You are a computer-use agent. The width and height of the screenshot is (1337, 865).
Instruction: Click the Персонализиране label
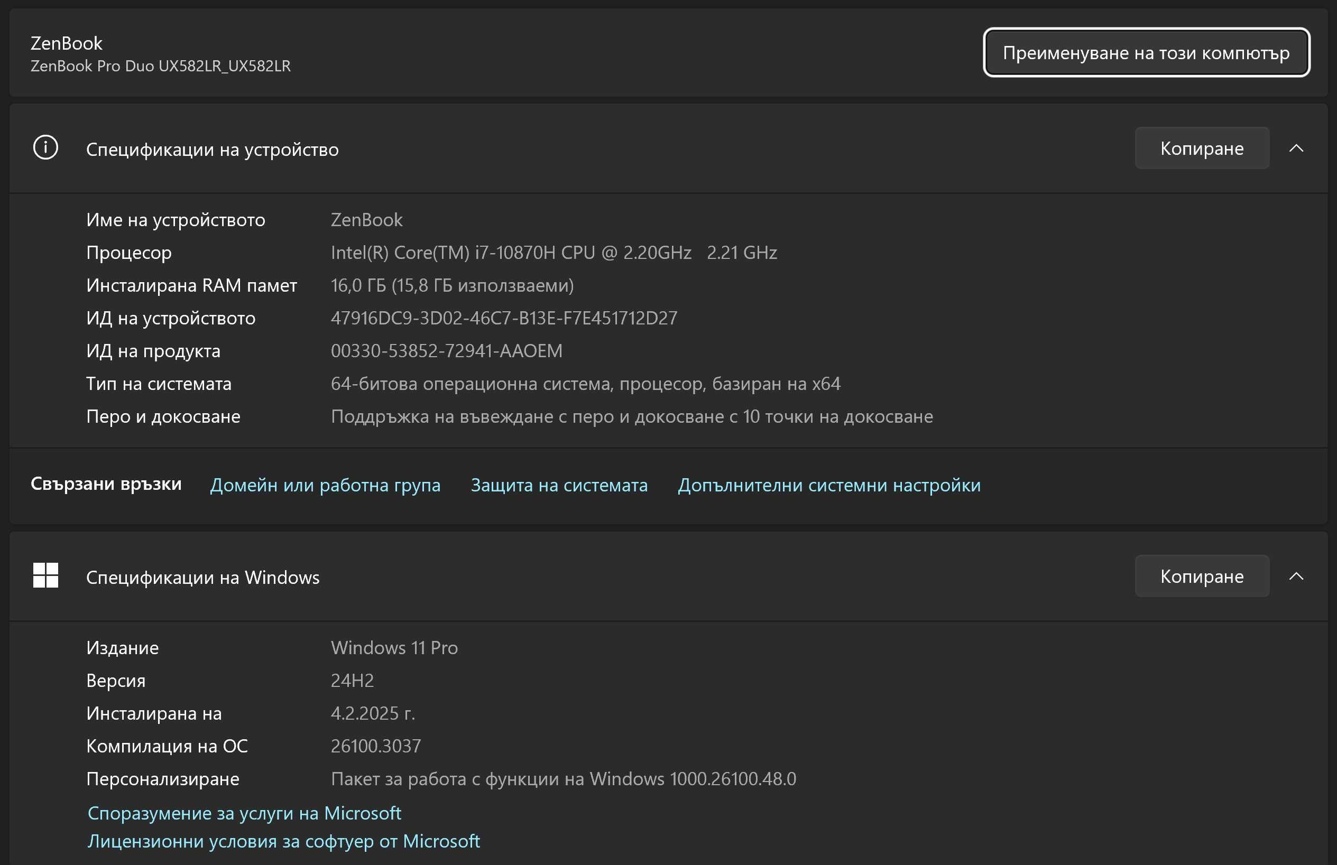click(x=163, y=780)
